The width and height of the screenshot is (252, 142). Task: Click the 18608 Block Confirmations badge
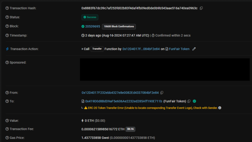tap(119, 27)
